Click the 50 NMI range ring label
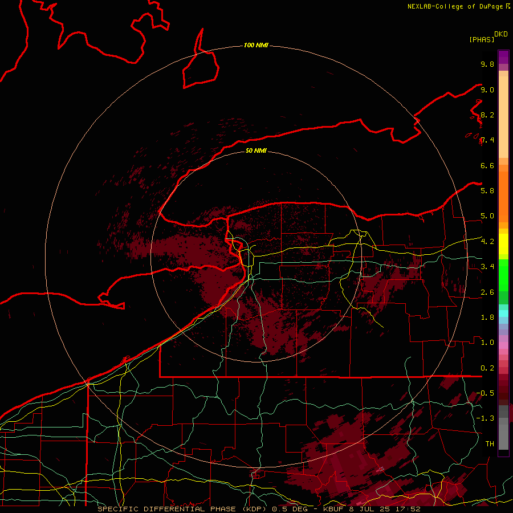 [256, 150]
